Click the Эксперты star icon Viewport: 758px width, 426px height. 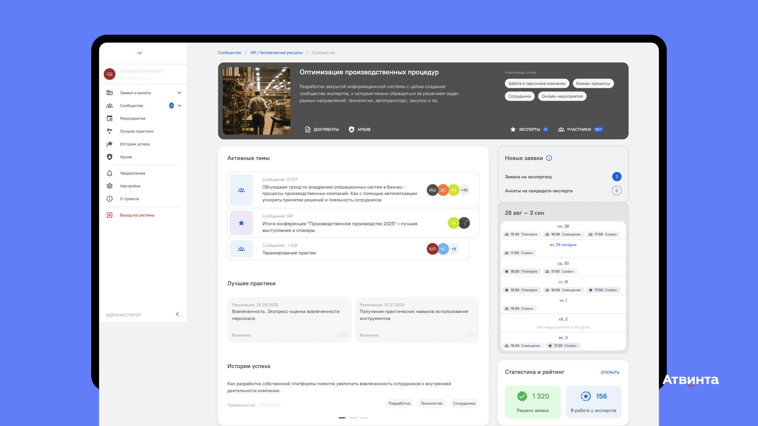tap(513, 129)
